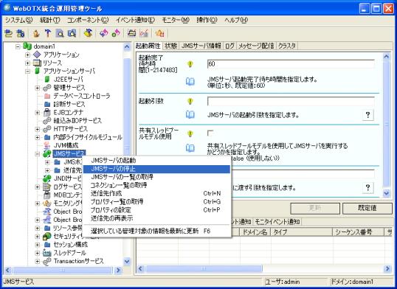Screen dimensions: 397x289
Task: Open the ヘルプ(H) menu
Action: pyautogui.click(x=236, y=20)
